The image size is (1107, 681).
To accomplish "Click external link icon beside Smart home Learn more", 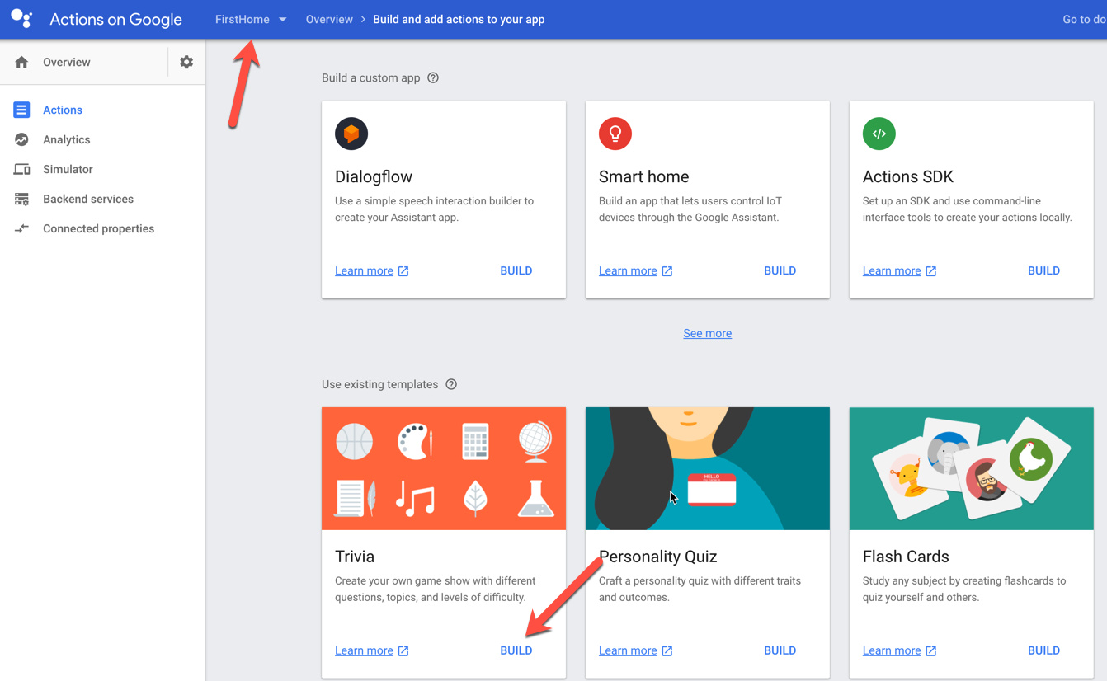I will point(667,271).
